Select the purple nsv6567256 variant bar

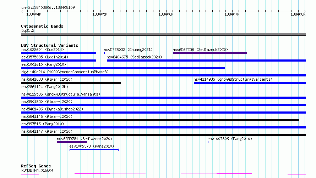(x=210, y=53)
